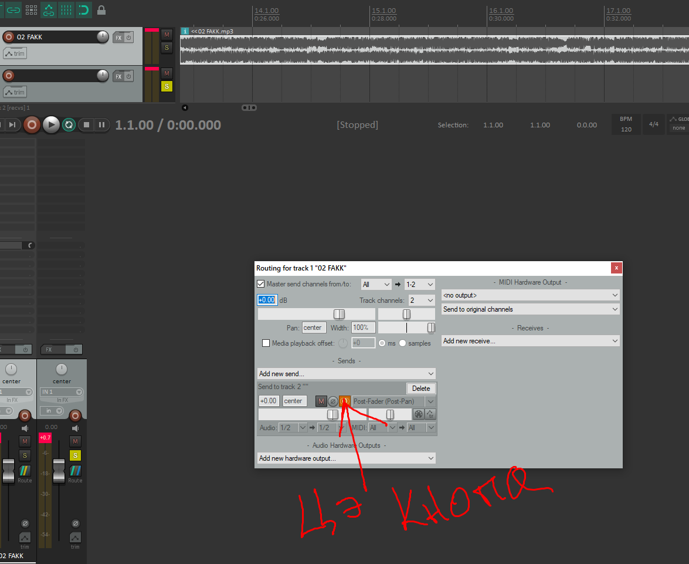The image size is (689, 564).
Task: Open FX for the unnamed second track
Action: click(x=118, y=76)
